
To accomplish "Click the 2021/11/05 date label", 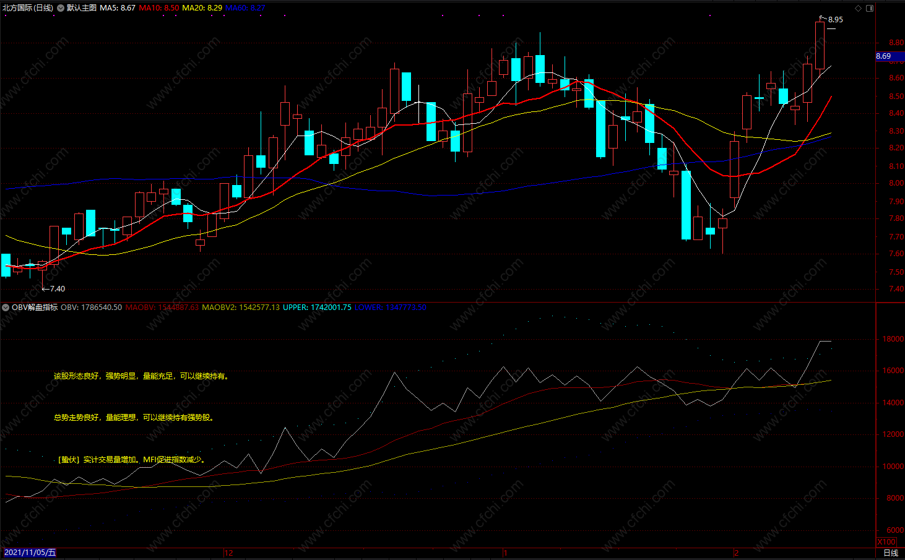I will (30, 553).
